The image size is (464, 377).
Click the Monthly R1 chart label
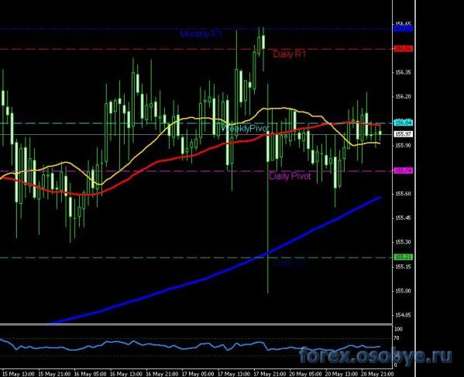click(x=201, y=34)
